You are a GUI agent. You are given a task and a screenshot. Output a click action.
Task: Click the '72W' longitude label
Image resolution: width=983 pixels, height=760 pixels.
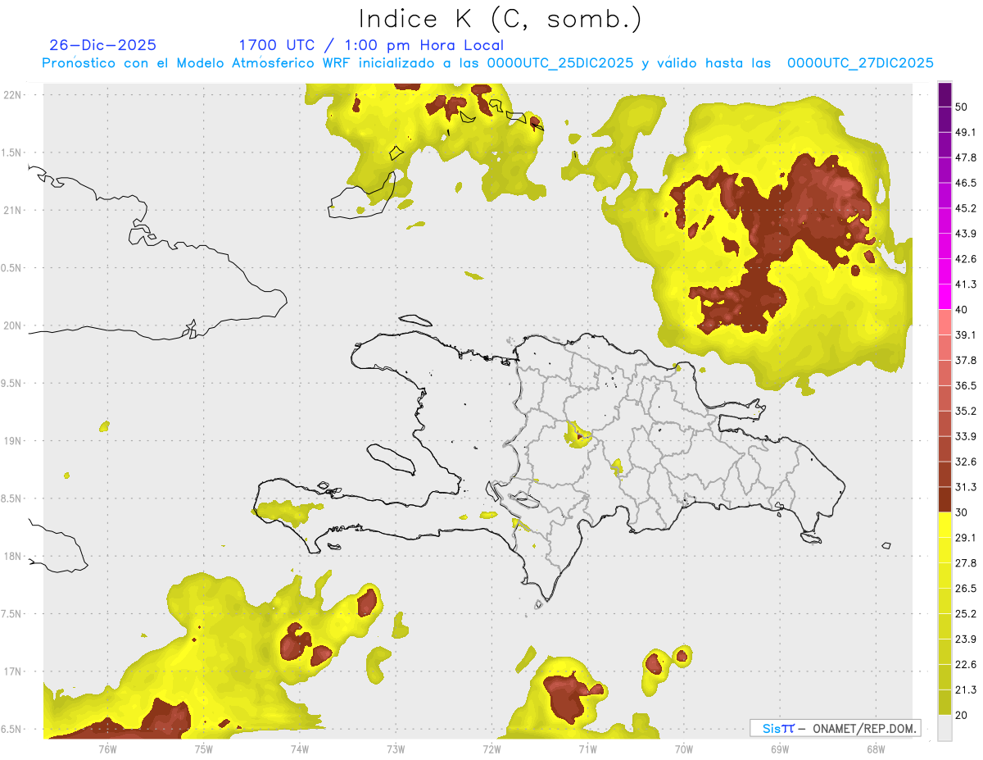tap(491, 750)
